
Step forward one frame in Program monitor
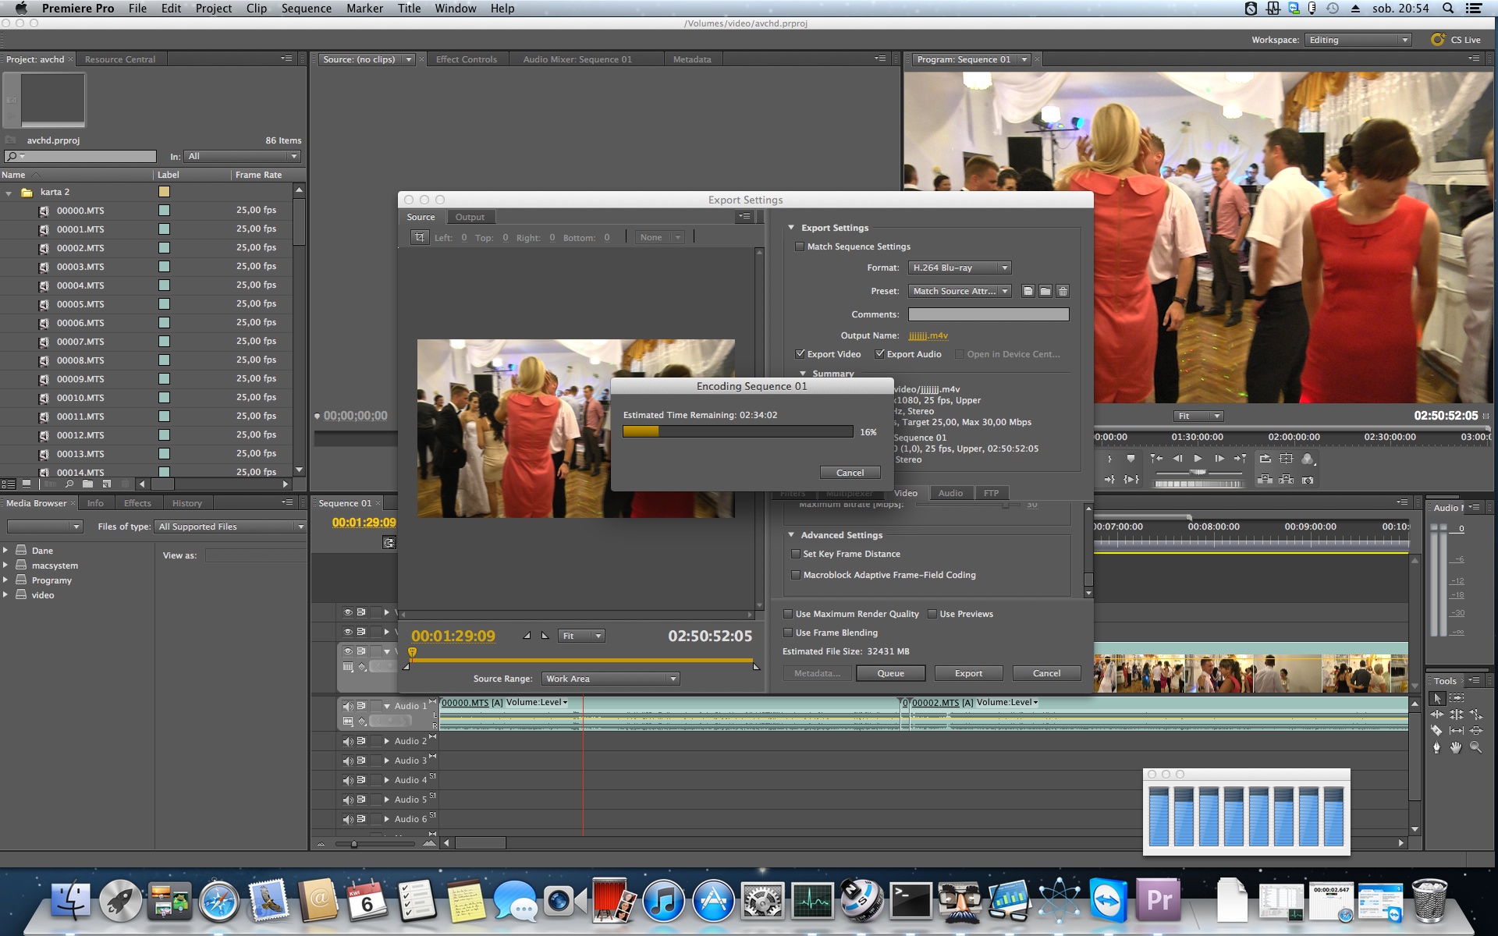coord(1219,459)
